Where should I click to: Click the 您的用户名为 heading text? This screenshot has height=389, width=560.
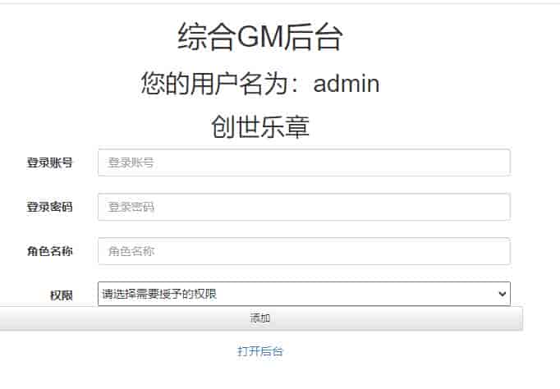(x=215, y=84)
